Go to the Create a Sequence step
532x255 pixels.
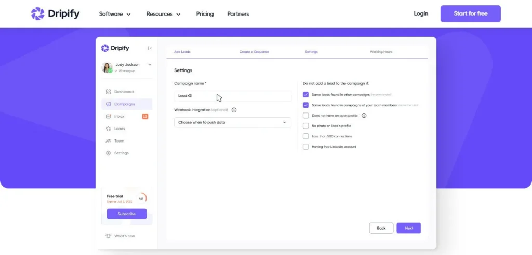[254, 52]
